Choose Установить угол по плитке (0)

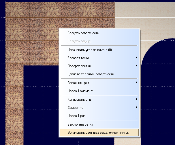[x=89, y=50]
